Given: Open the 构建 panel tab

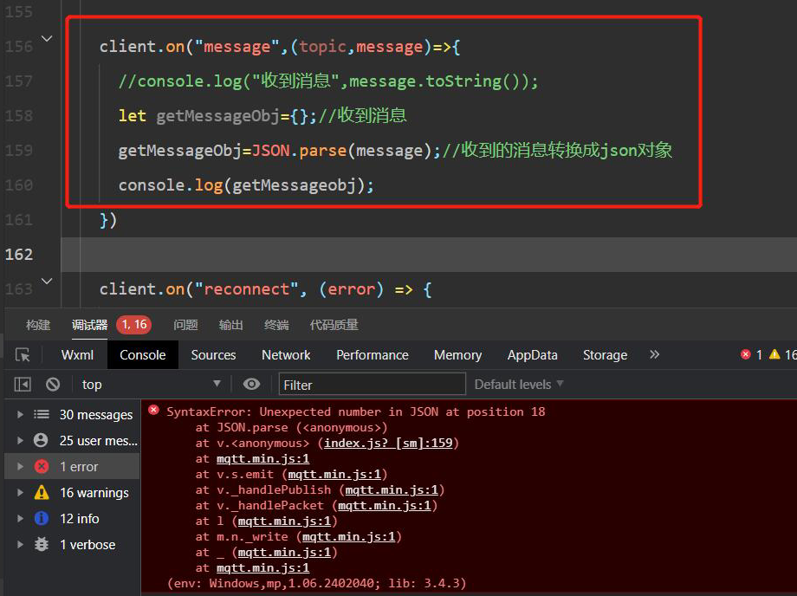Looking at the screenshot, I should click(38, 325).
